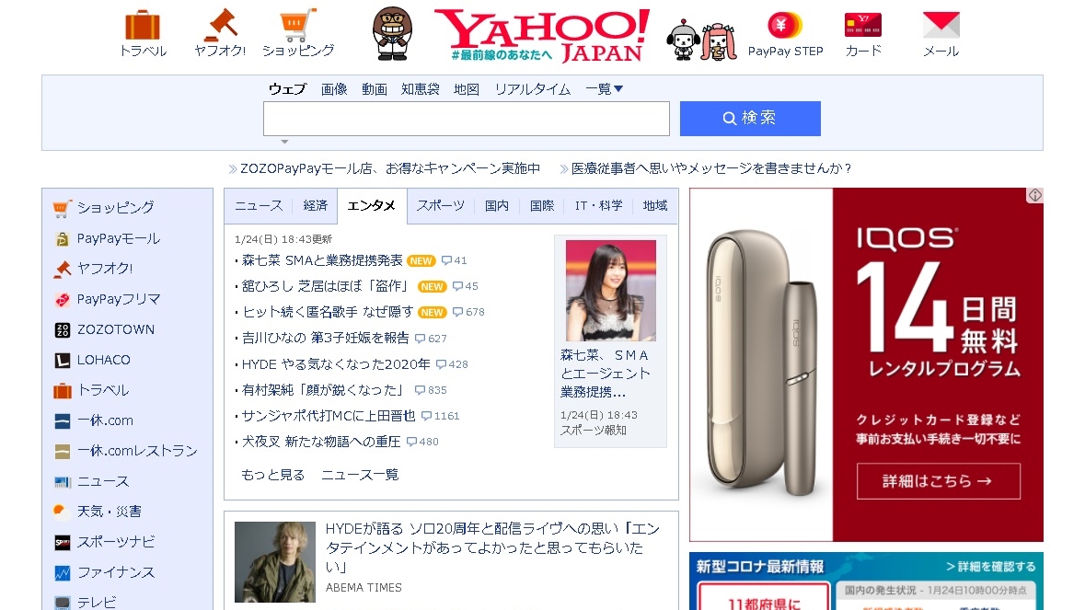Click the HYDE article thumbnail photo
Viewport: 1085px width, 610px height.
point(275,562)
